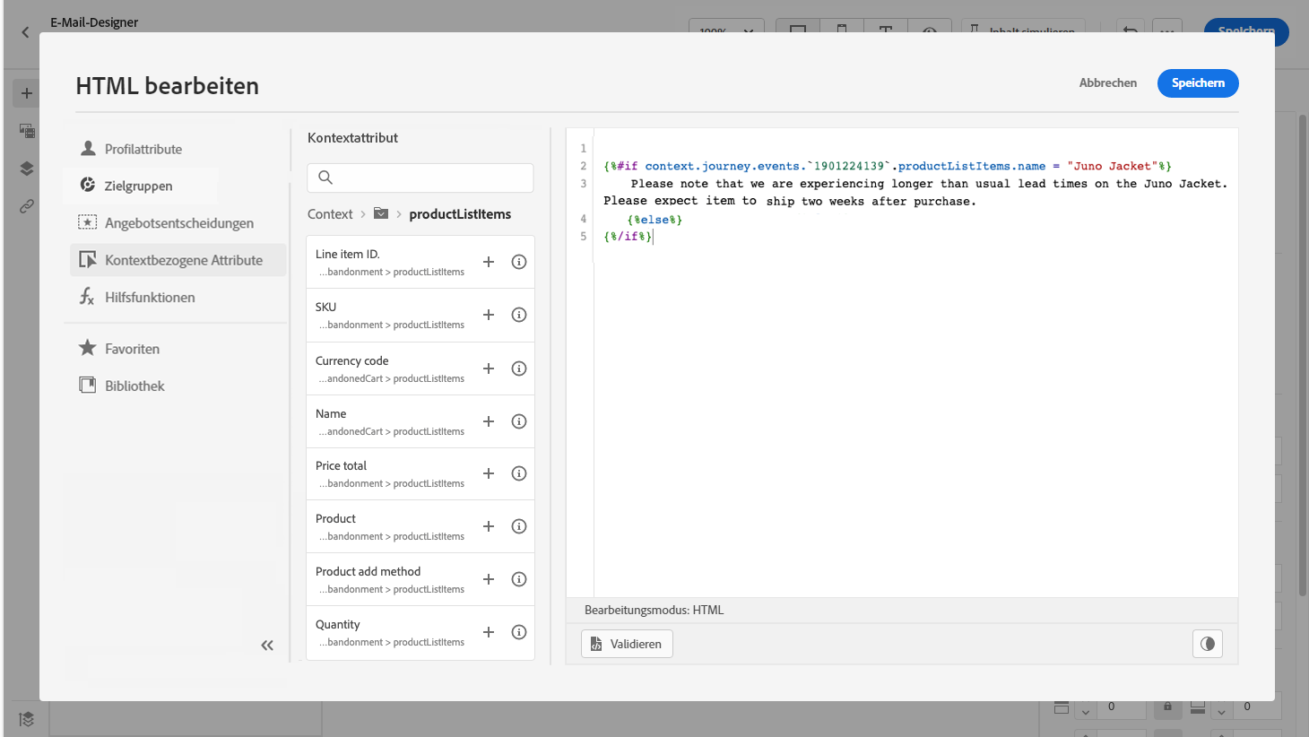
Task: Validate the code with Validieren
Action: (x=627, y=644)
